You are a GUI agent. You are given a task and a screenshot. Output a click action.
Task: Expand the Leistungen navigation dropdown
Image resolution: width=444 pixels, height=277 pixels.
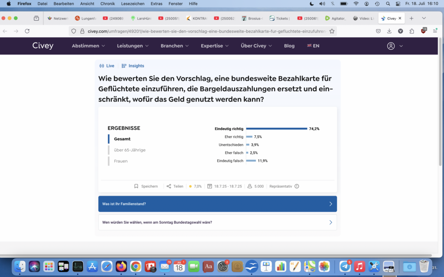133,46
